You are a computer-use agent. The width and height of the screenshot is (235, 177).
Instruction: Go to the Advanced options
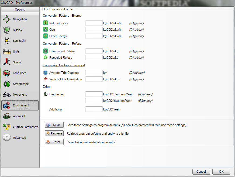pos(20,138)
